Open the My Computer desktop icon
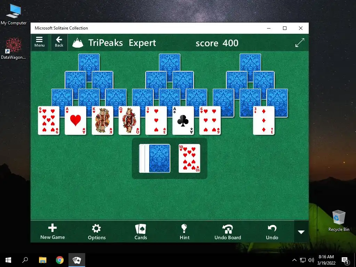356x267 pixels. pos(14,14)
